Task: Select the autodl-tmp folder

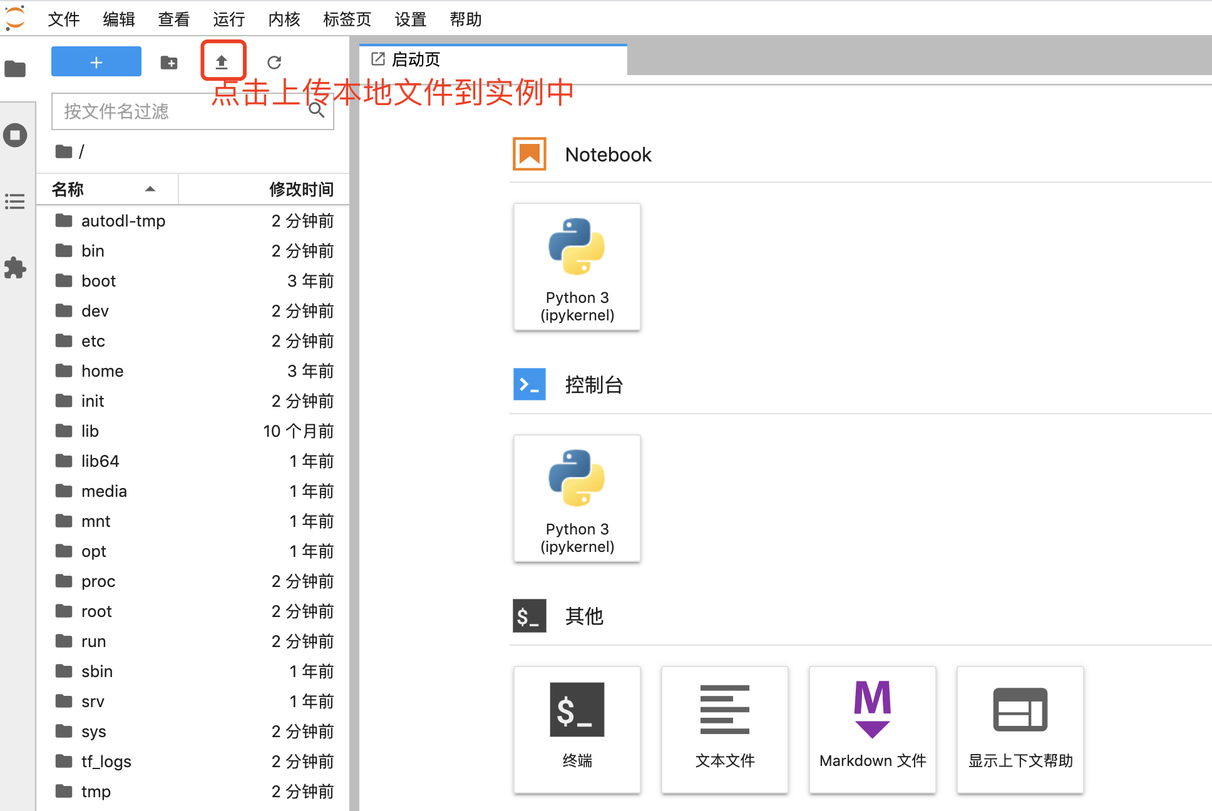Action: [x=193, y=221]
